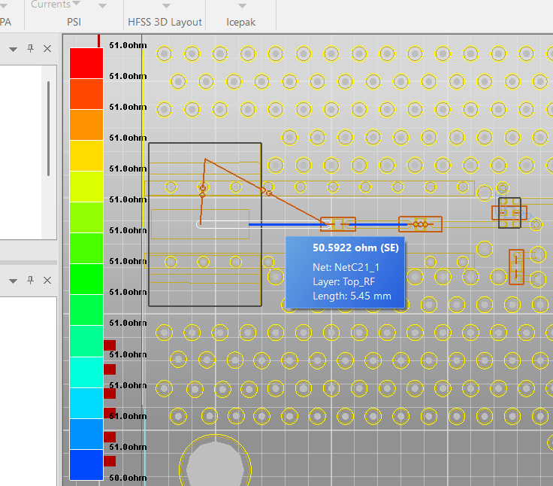Open the lower side panel options dropdown
The image size is (553, 486).
coord(13,281)
